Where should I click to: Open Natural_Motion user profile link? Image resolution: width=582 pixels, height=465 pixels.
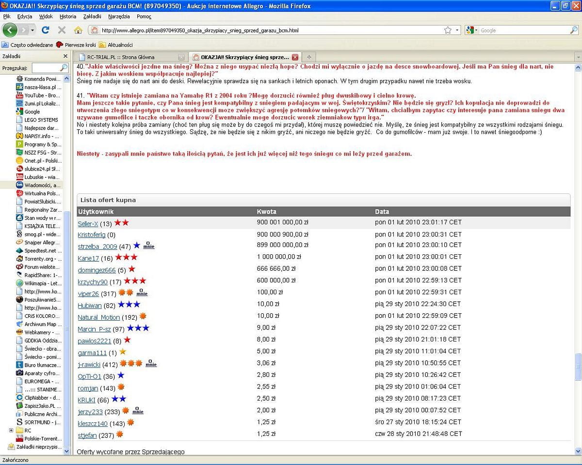point(98,317)
